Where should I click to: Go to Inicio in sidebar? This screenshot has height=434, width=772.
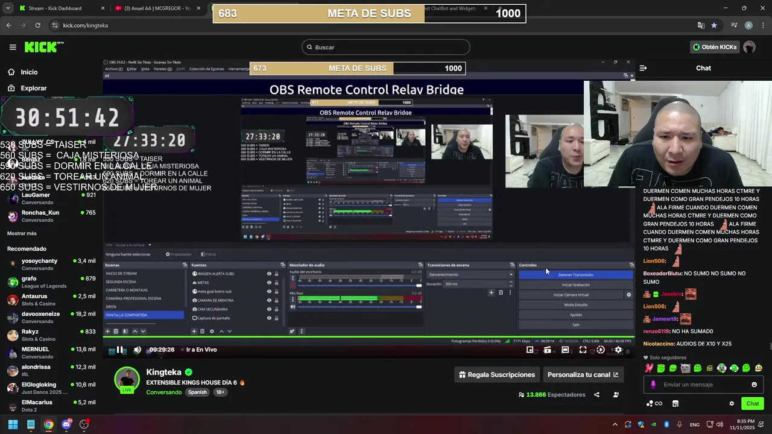click(29, 72)
